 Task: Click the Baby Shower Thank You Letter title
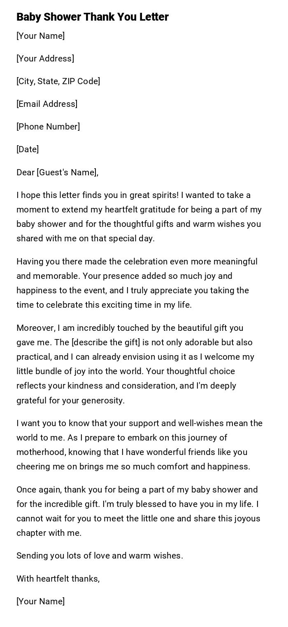point(93,17)
